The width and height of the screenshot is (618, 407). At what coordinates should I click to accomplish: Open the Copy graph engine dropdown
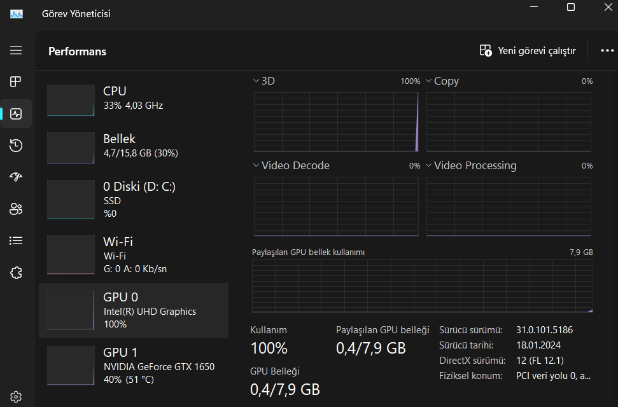pos(428,81)
